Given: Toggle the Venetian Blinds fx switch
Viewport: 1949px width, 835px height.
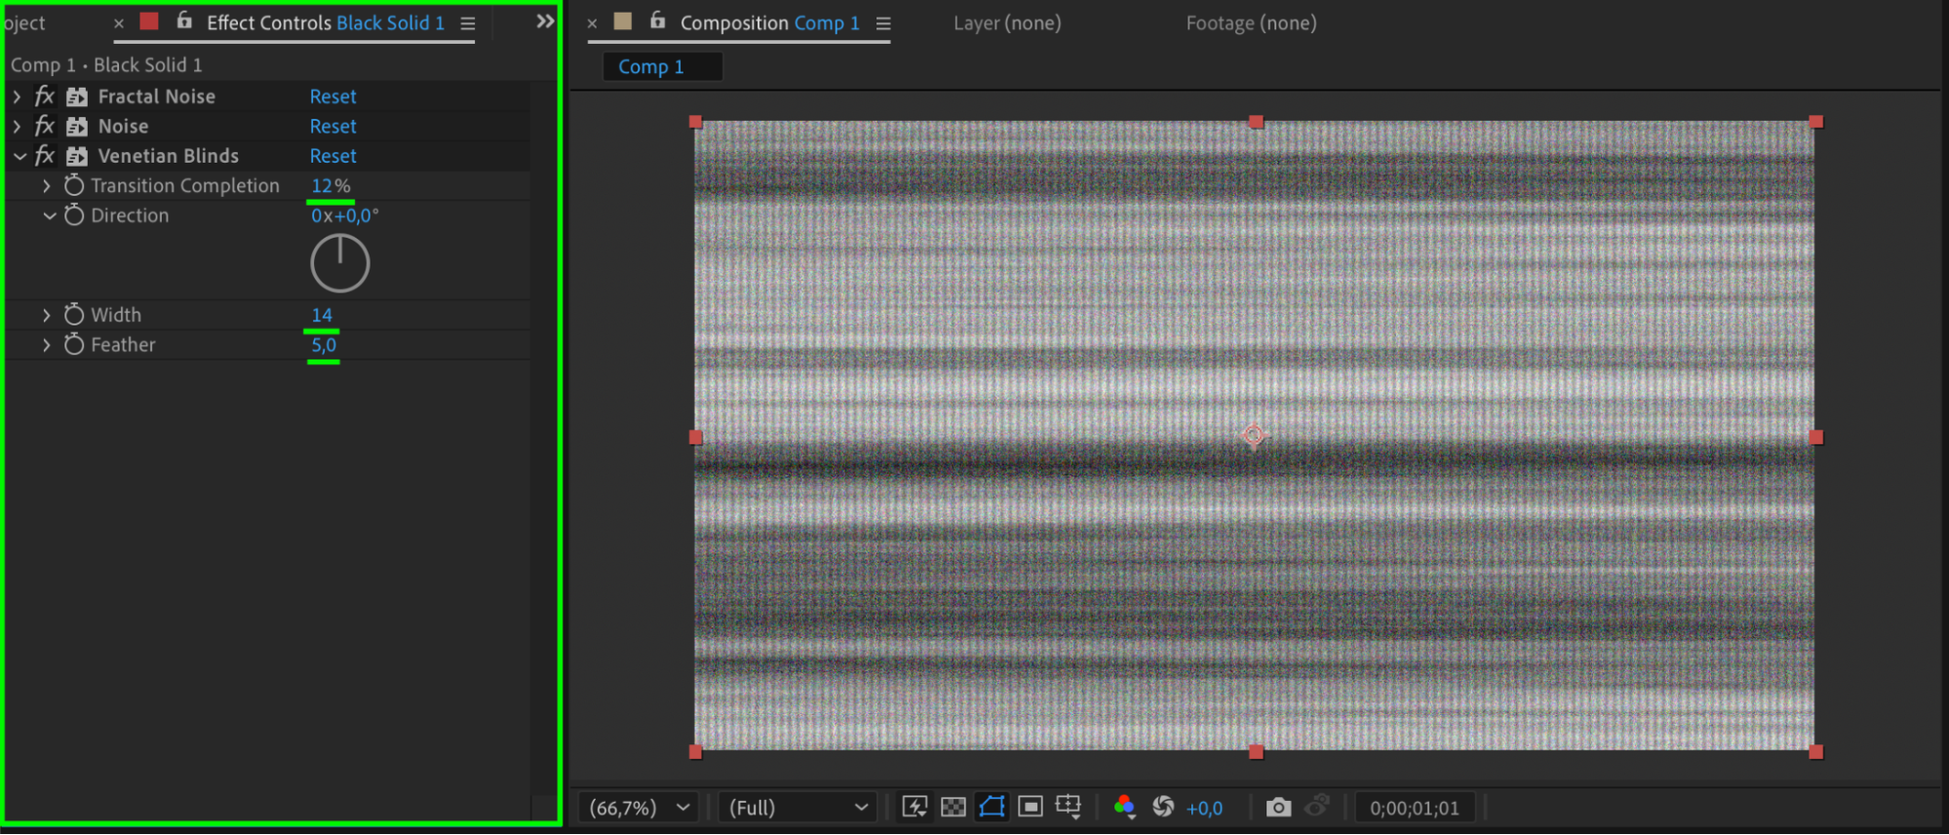Looking at the screenshot, I should [45, 156].
